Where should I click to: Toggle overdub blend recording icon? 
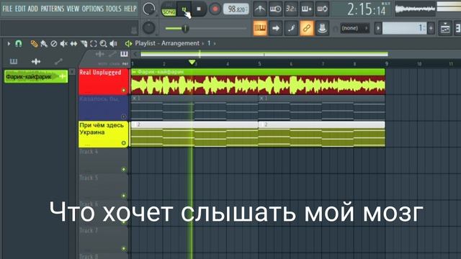click(x=306, y=9)
